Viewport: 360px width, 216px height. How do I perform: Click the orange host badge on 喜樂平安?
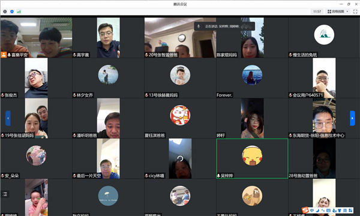4,55
